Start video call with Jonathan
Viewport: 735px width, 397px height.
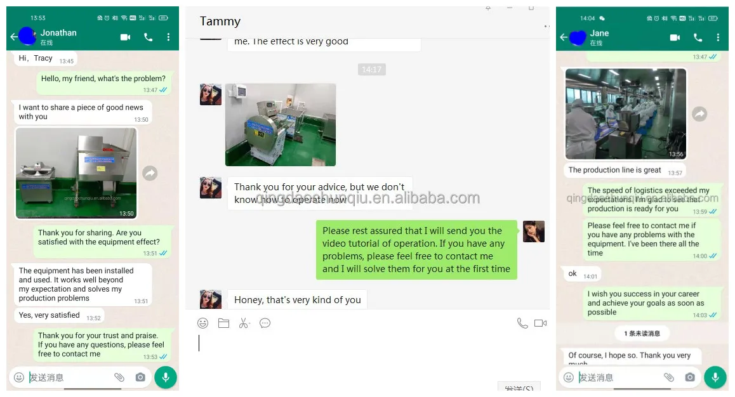coord(125,37)
